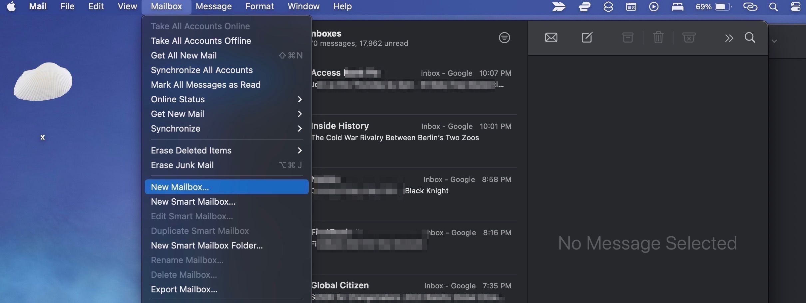Open the Edit menu
The height and width of the screenshot is (303, 806).
tap(96, 6)
